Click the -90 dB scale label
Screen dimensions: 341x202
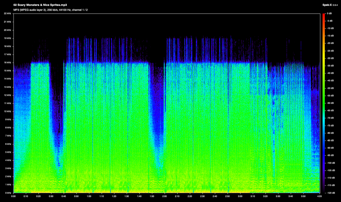click(330, 148)
